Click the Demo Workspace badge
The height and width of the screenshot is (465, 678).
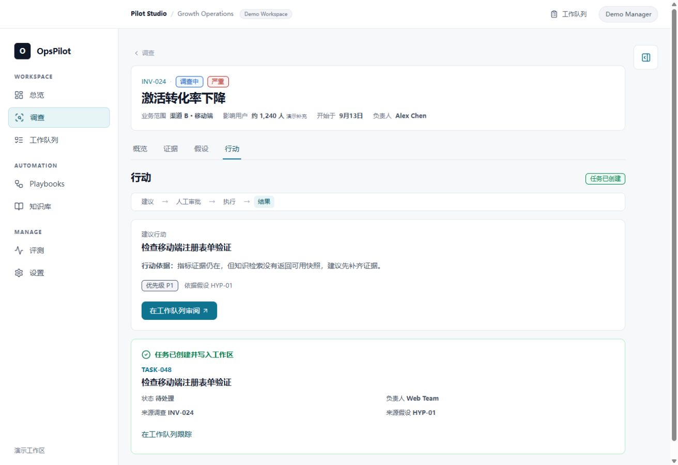click(x=266, y=14)
